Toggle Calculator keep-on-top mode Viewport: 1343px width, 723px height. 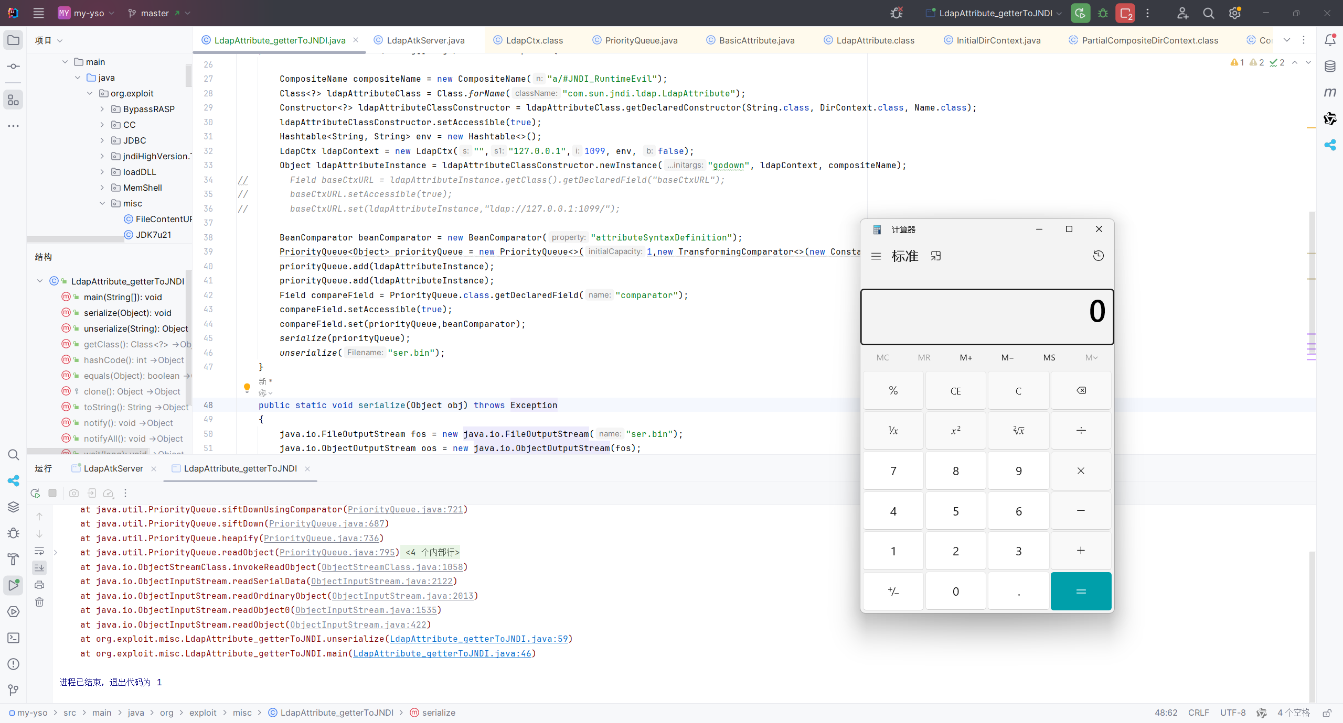point(936,256)
